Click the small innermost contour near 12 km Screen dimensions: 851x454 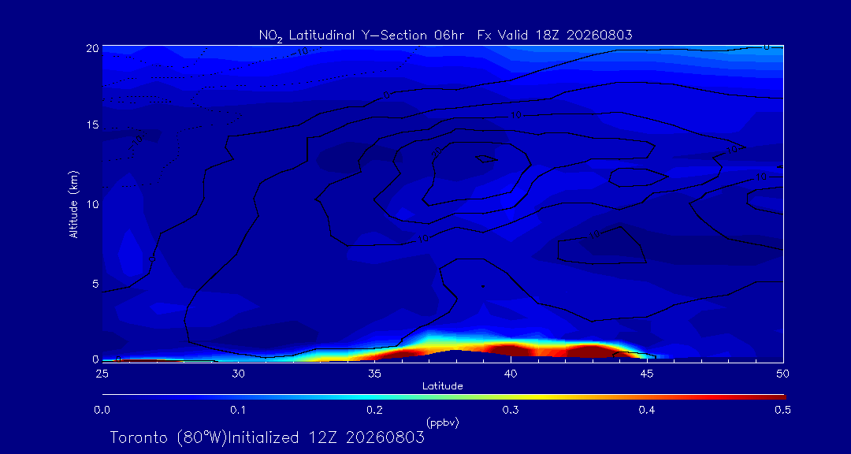coord(485,158)
